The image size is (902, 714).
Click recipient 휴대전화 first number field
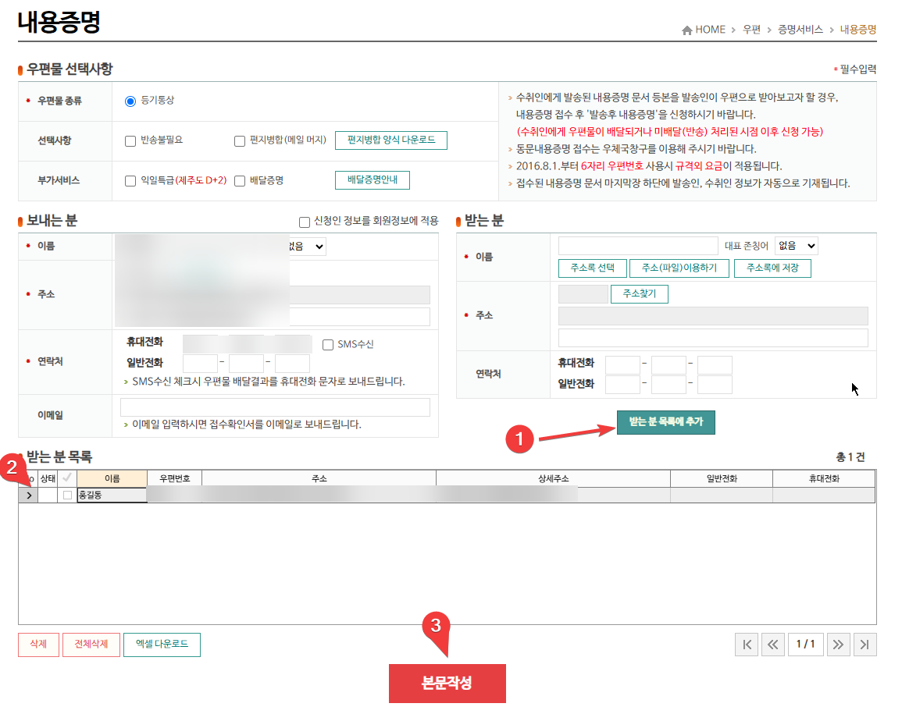[x=622, y=365]
